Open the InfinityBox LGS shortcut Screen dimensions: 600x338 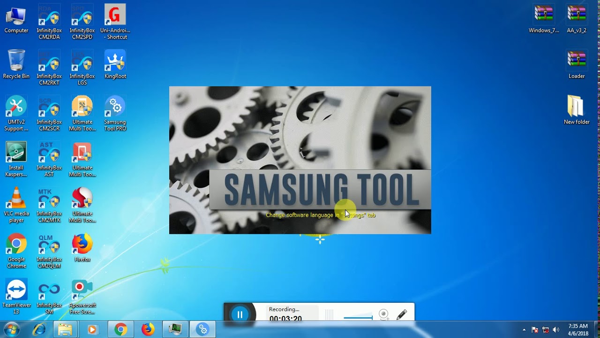(x=82, y=68)
